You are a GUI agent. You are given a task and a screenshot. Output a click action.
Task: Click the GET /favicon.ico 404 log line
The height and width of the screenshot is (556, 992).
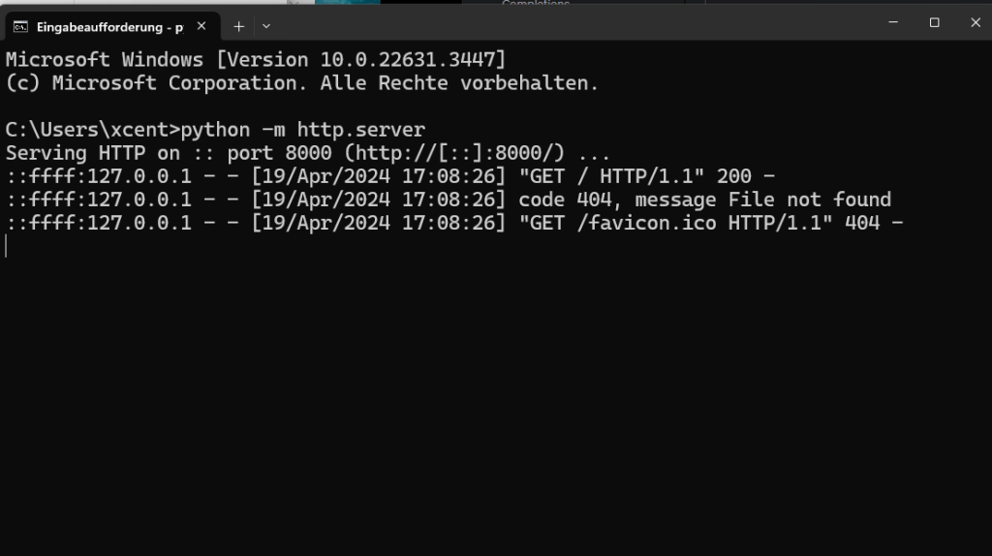[454, 224]
